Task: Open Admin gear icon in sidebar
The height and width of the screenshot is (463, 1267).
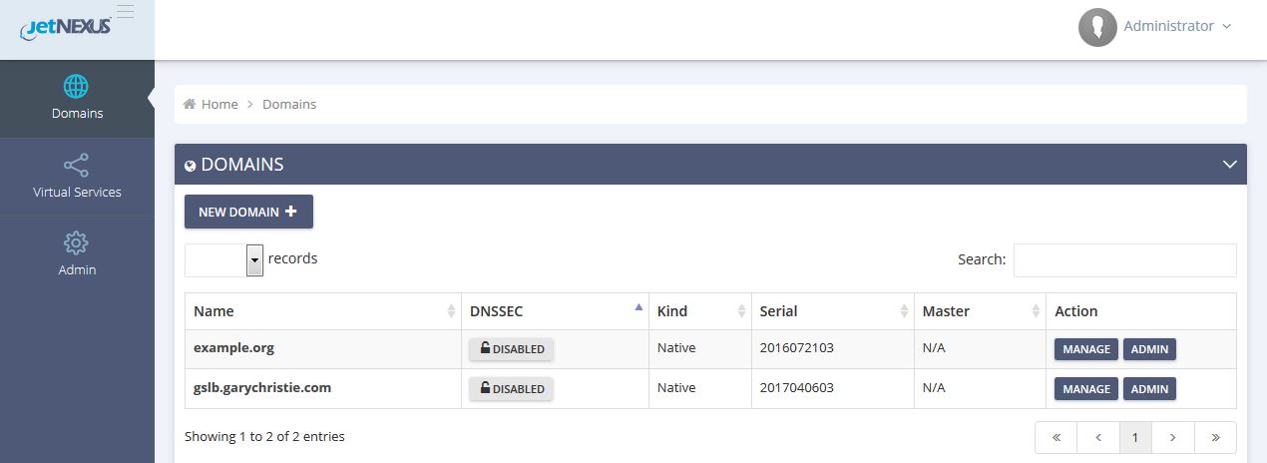Action: [76, 242]
